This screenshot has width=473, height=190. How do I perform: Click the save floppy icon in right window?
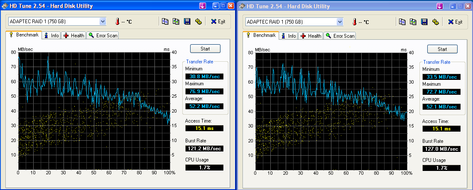click(x=424, y=22)
